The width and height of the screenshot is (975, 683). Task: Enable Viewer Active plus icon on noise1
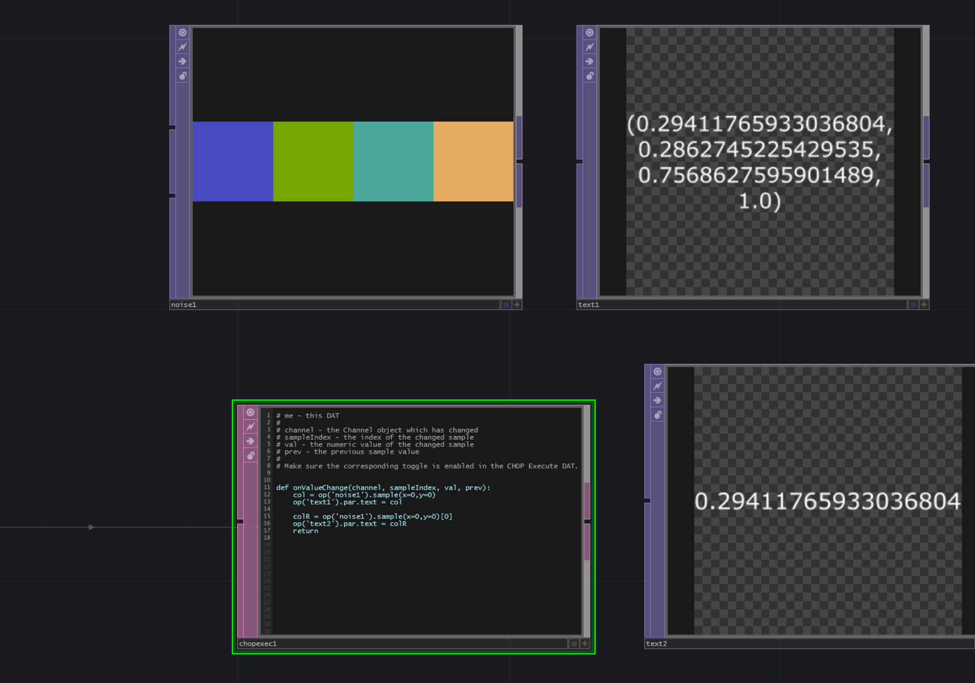coord(517,304)
